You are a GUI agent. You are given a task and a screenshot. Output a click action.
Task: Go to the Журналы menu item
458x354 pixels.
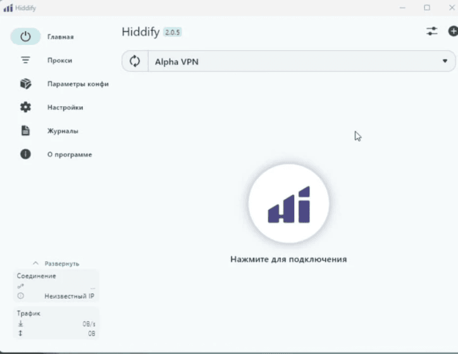[63, 131]
